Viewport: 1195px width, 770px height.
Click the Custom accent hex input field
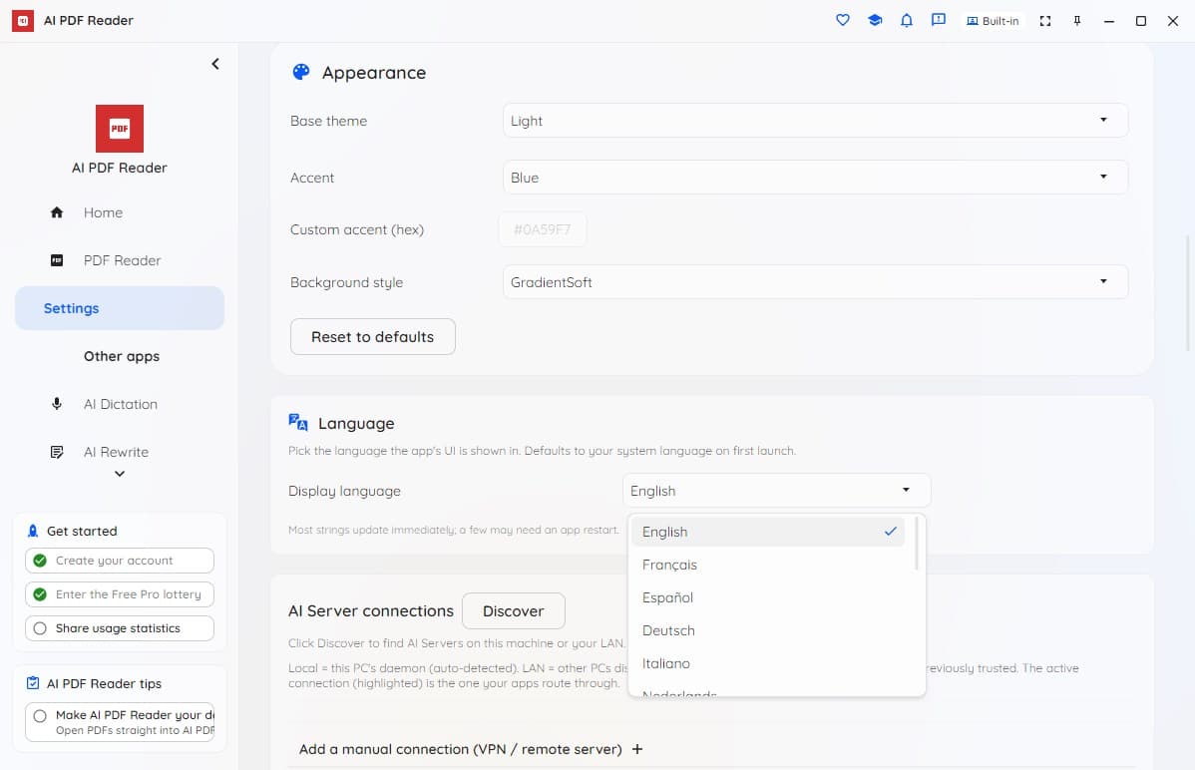tap(543, 229)
